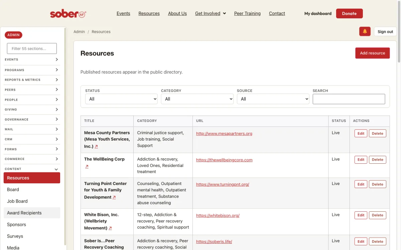
Task: Edit the White Bison resource
Action: click(361, 215)
